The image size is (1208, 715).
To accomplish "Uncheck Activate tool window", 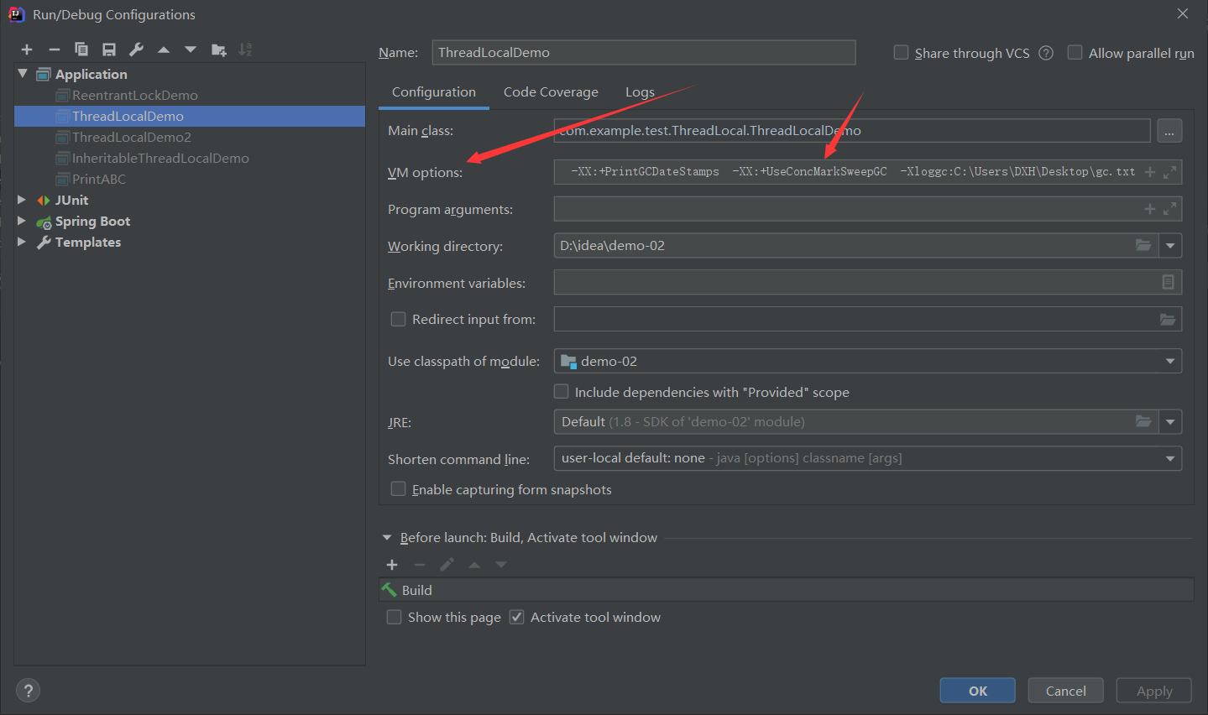I will coord(517,617).
